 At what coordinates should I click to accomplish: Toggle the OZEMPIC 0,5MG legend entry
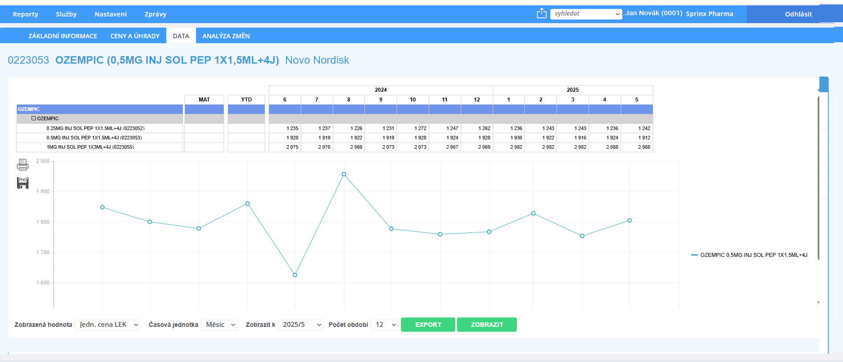(749, 255)
